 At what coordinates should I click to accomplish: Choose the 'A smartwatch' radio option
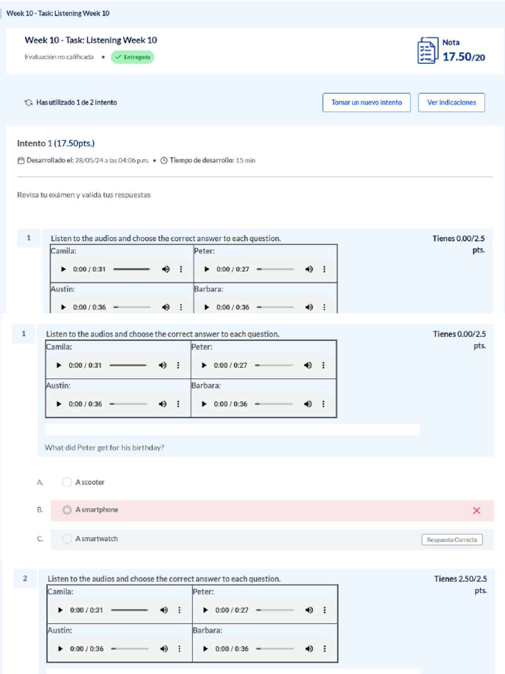[67, 539]
